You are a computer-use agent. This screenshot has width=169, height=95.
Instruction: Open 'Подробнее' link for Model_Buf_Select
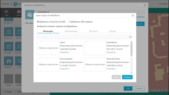(111, 69)
